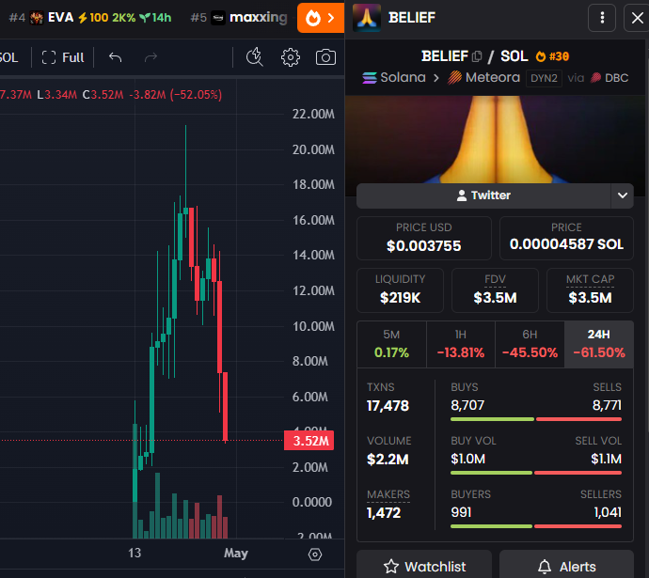Click the PRICE USD $0.003755 box

click(424, 238)
